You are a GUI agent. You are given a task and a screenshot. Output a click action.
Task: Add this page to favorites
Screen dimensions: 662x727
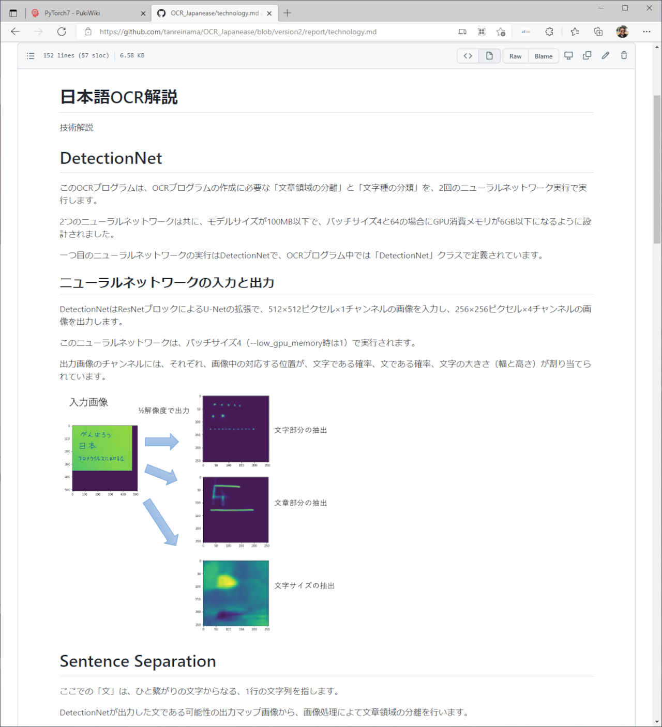click(x=501, y=32)
